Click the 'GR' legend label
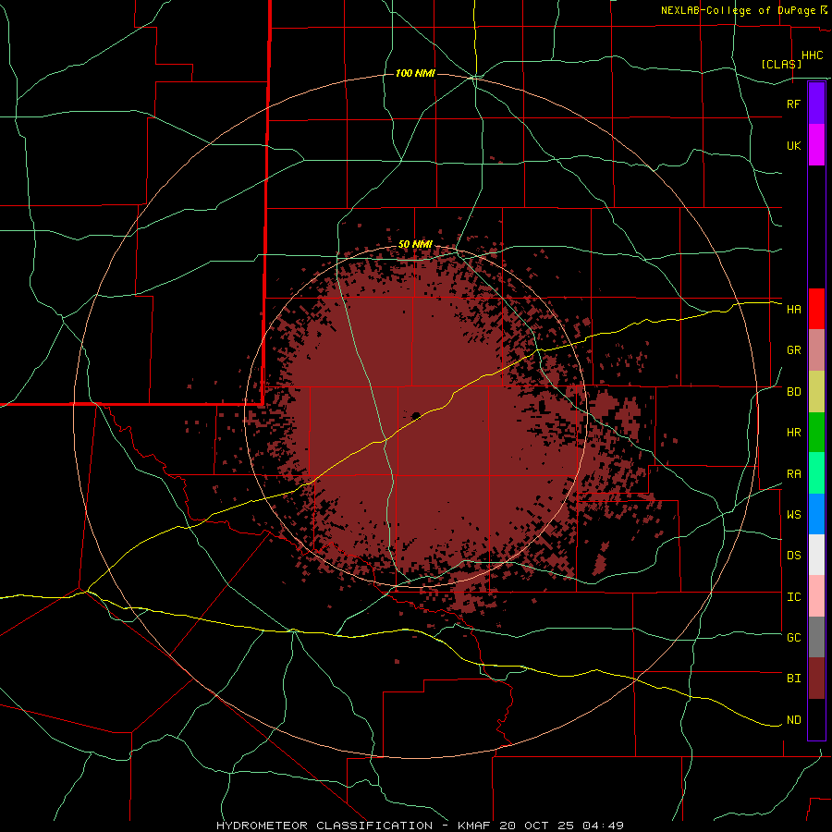Image resolution: width=832 pixels, height=832 pixels. pos(793,350)
